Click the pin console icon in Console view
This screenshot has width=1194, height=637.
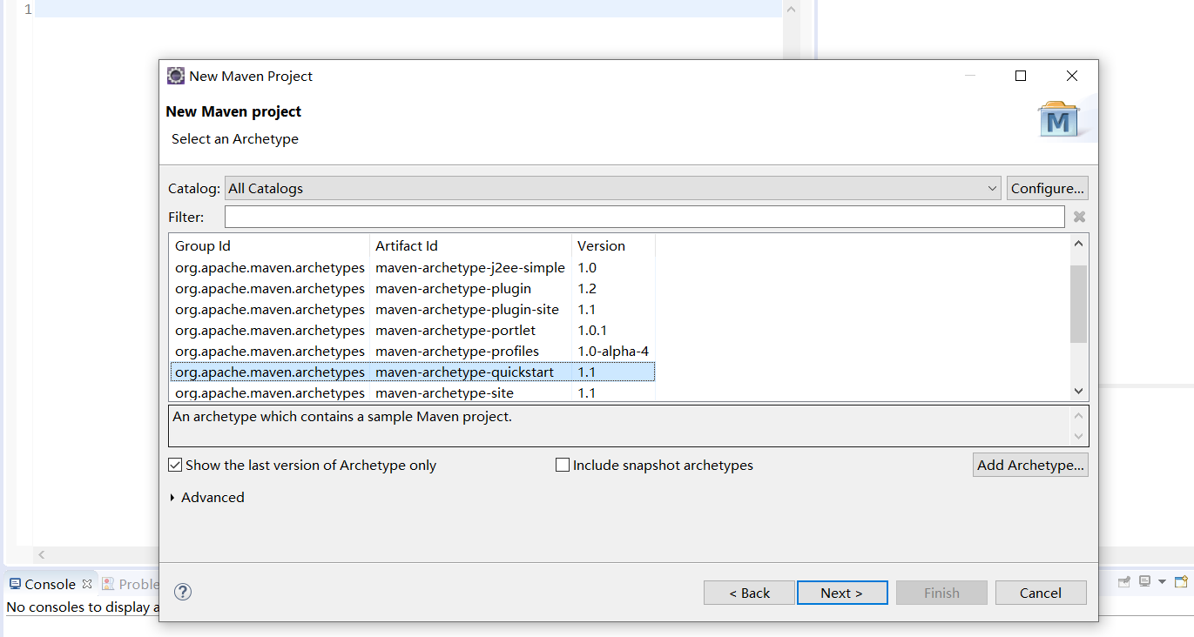[x=1123, y=581]
